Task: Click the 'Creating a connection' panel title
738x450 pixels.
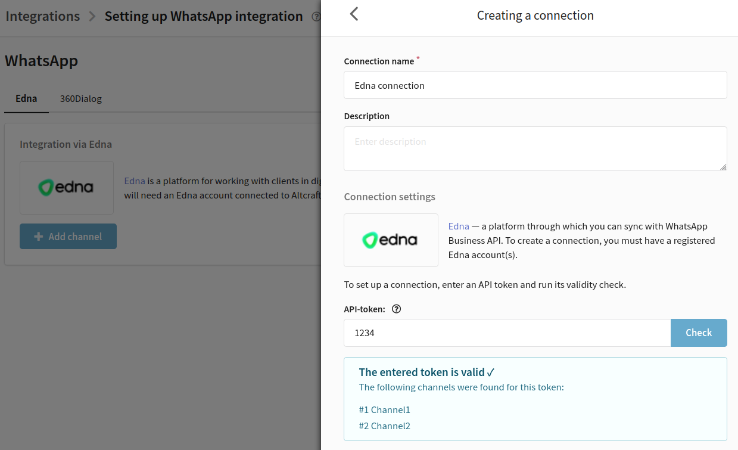Action: point(535,15)
